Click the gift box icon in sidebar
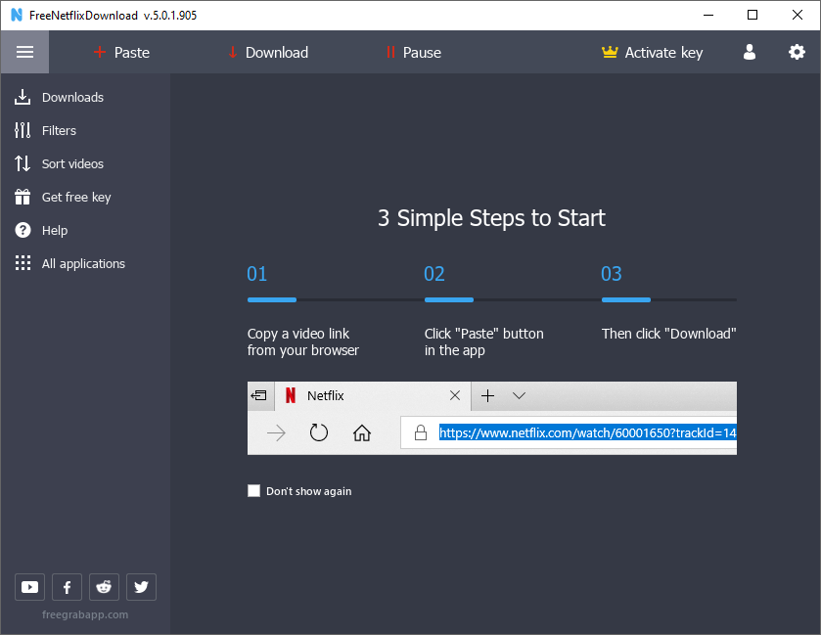This screenshot has width=821, height=635. pos(22,197)
